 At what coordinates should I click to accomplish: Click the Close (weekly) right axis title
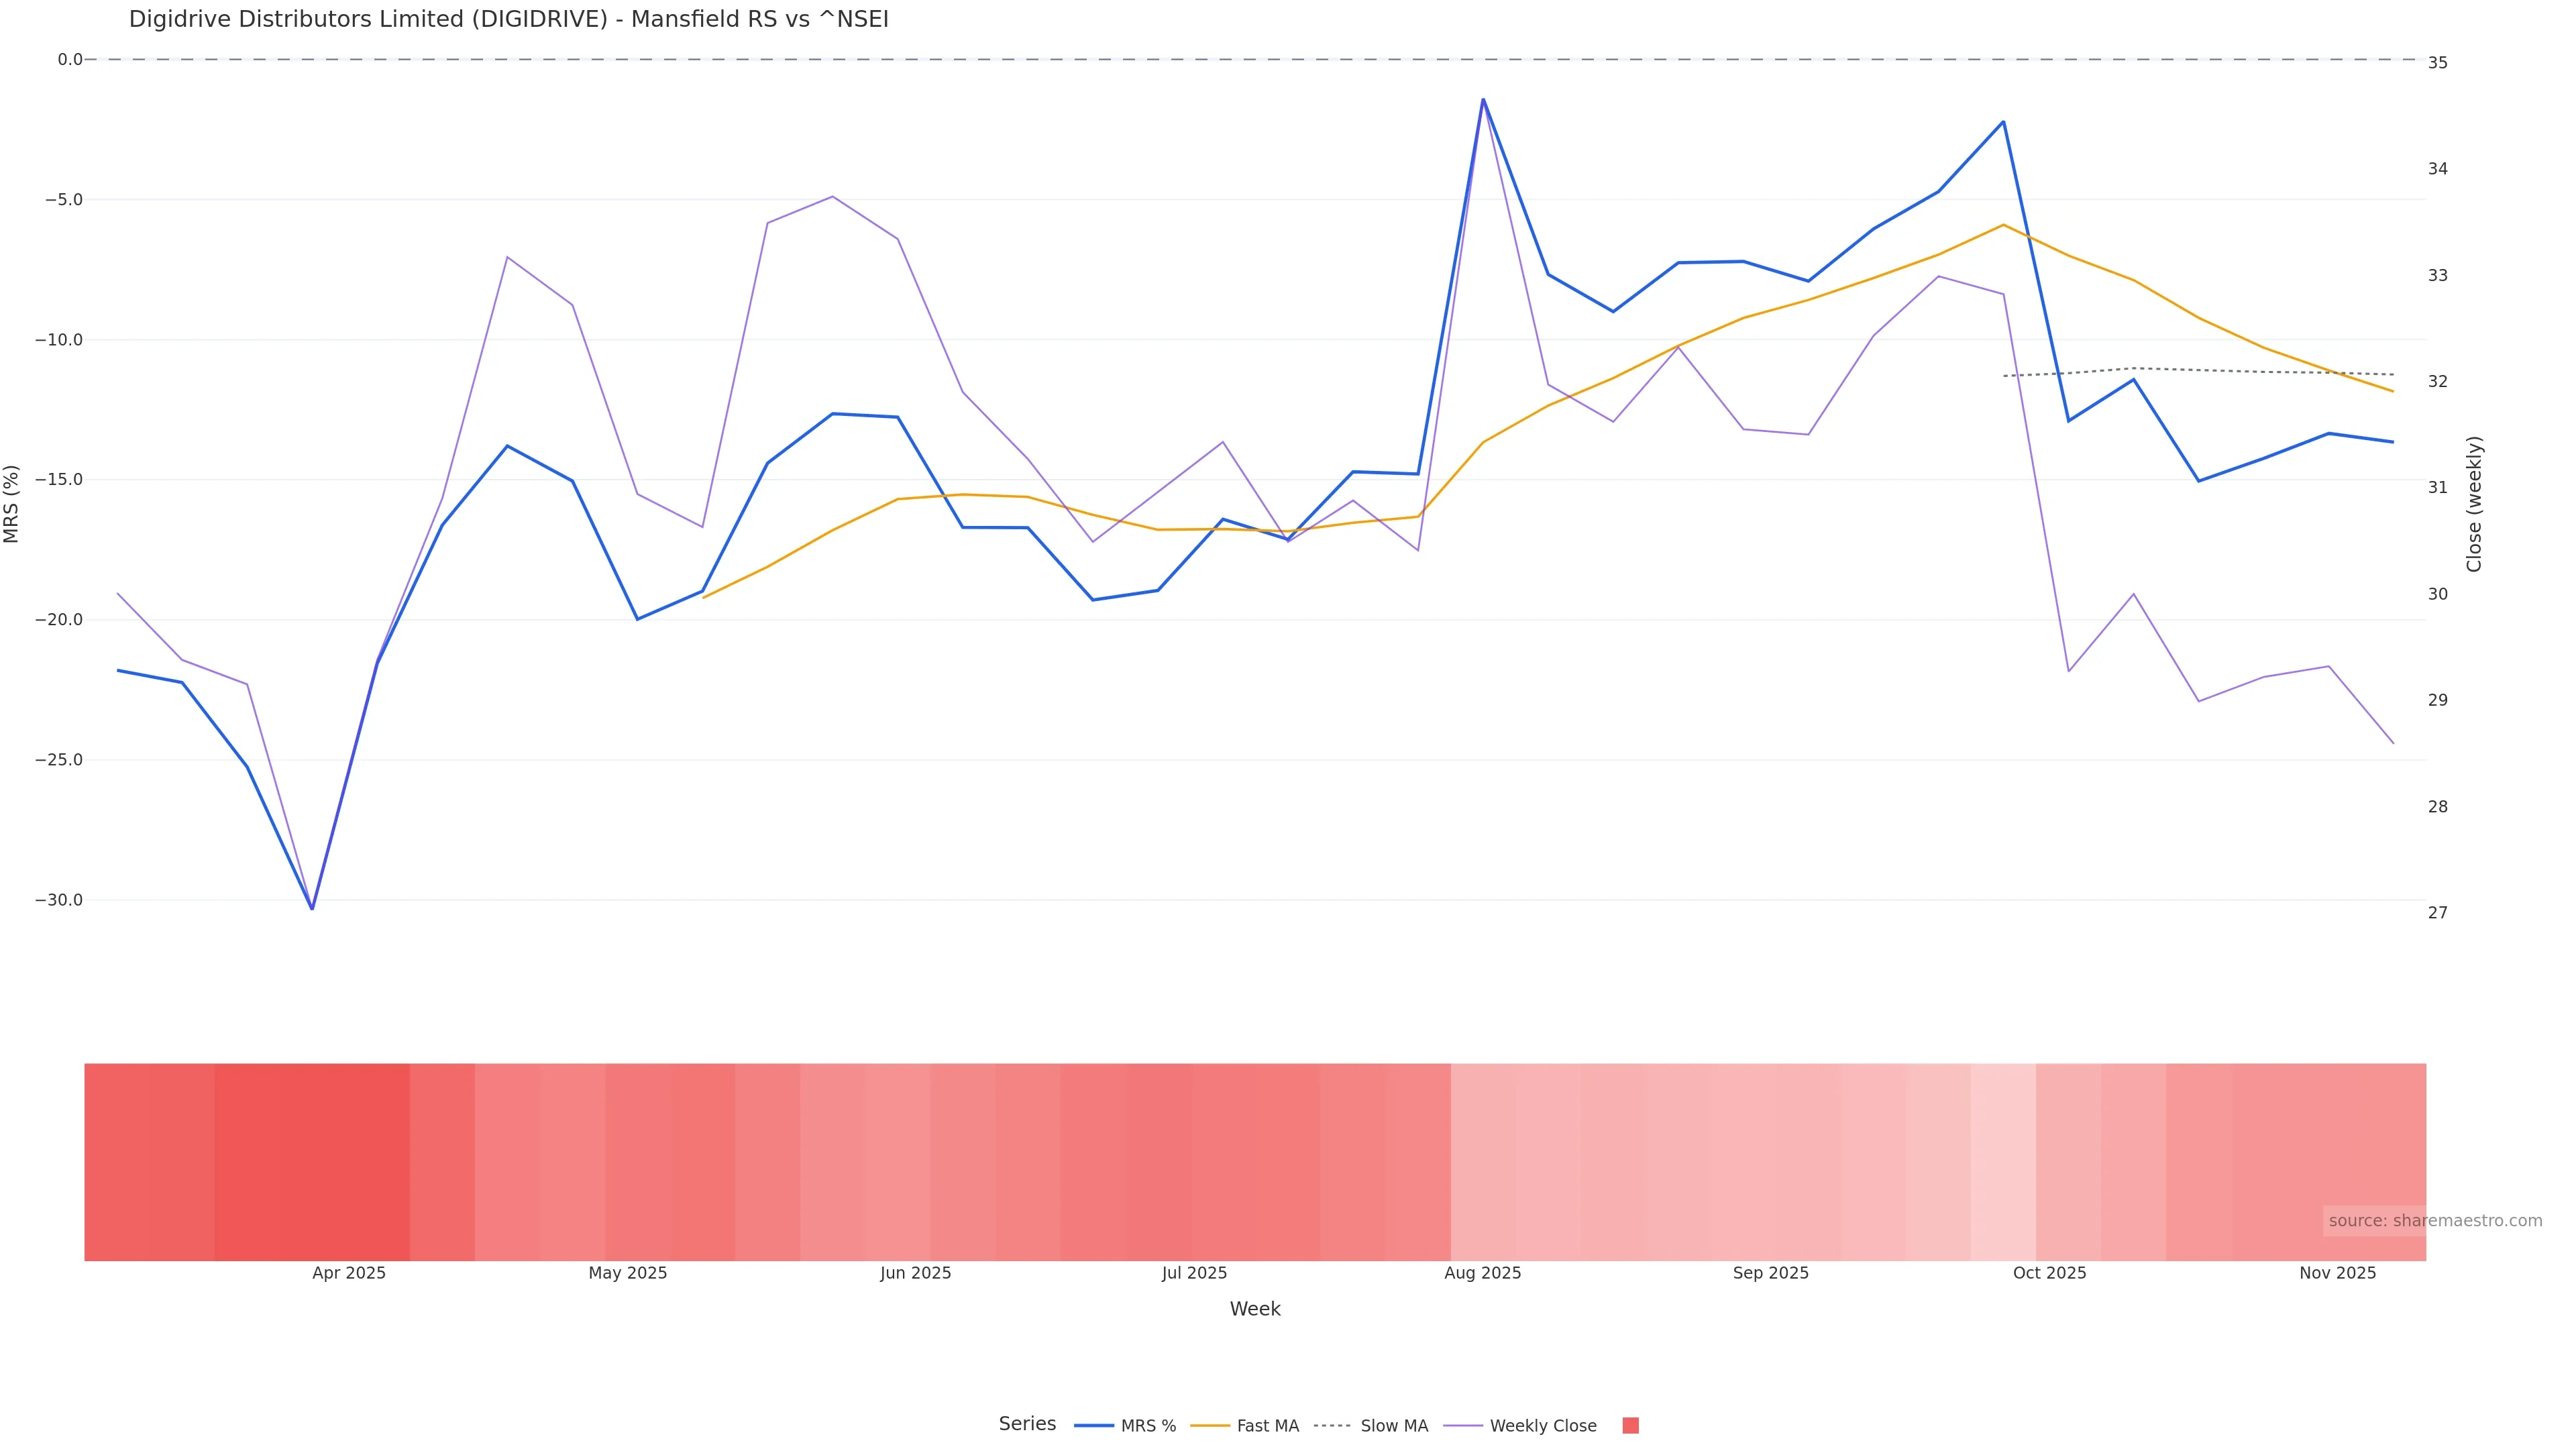2474,503
